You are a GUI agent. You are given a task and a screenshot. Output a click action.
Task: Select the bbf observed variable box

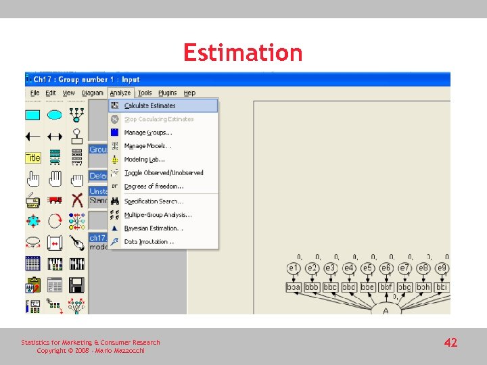click(386, 287)
